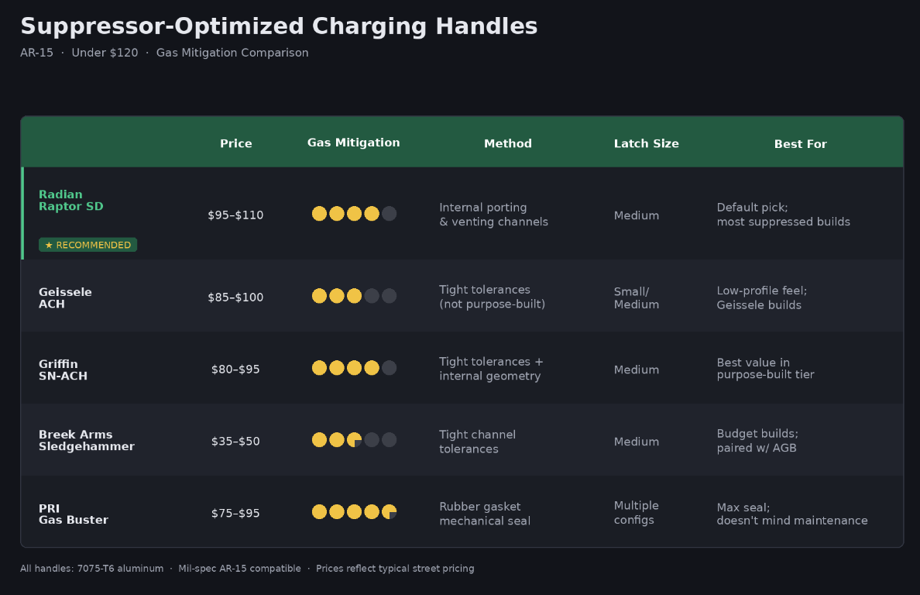Click the Breek Arms Sledgehammer gas rating dots
This screenshot has height=595, width=920.
[354, 439]
